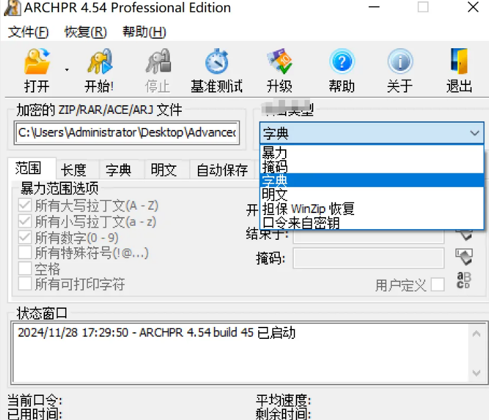Expand the arrow beside the 打开 button
Image resolution: width=489 pixels, height=420 pixels.
coord(66,70)
